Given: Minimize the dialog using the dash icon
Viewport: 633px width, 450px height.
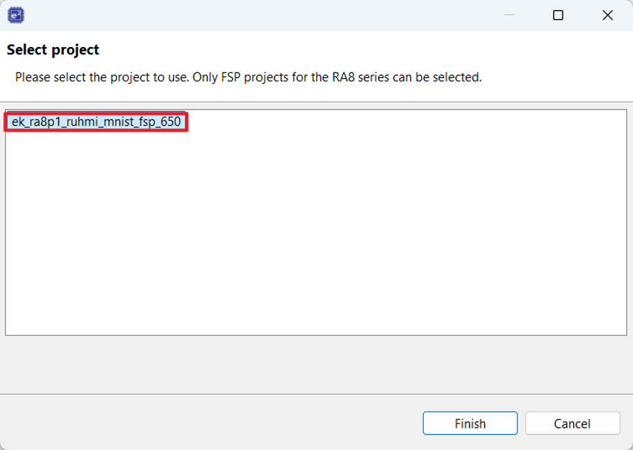Looking at the screenshot, I should 509,15.
